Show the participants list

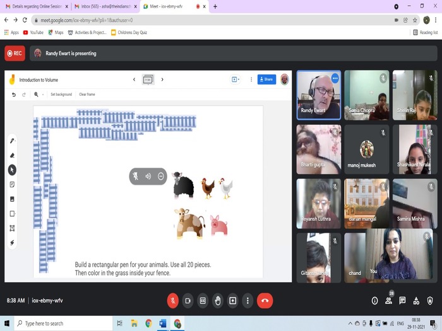pos(388,301)
